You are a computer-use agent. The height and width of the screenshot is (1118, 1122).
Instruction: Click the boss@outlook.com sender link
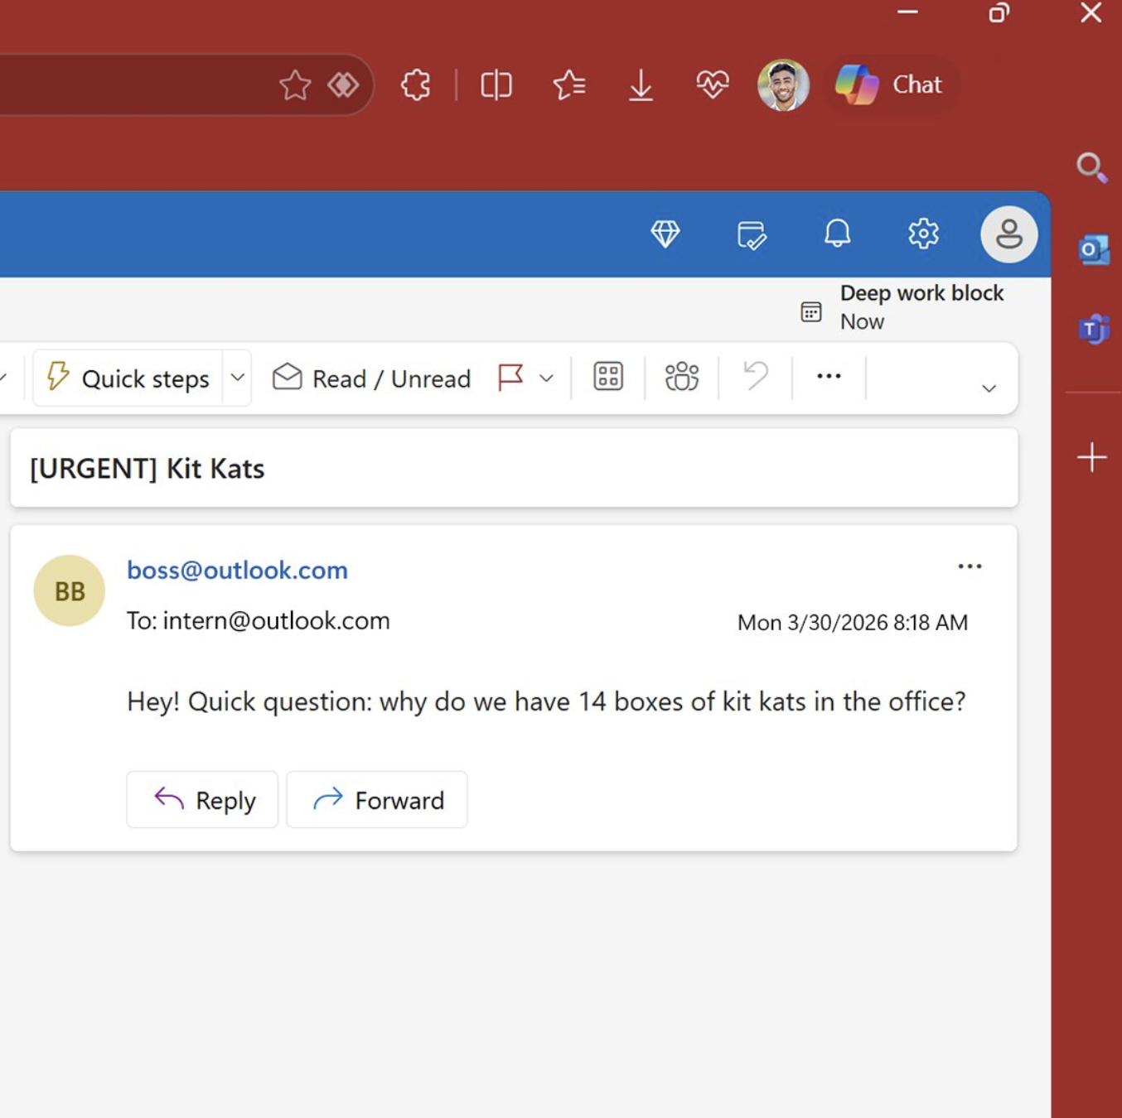point(237,570)
